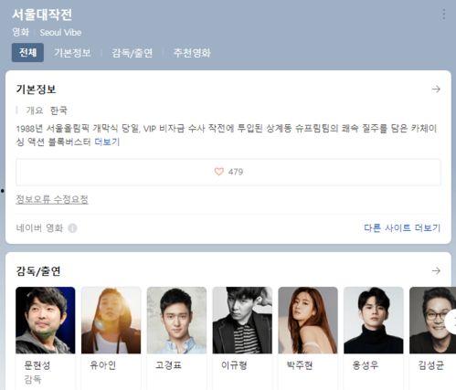456x390 pixels.
Task: Click the arrow icon beside 감독/출연 heading
Action: (x=436, y=270)
